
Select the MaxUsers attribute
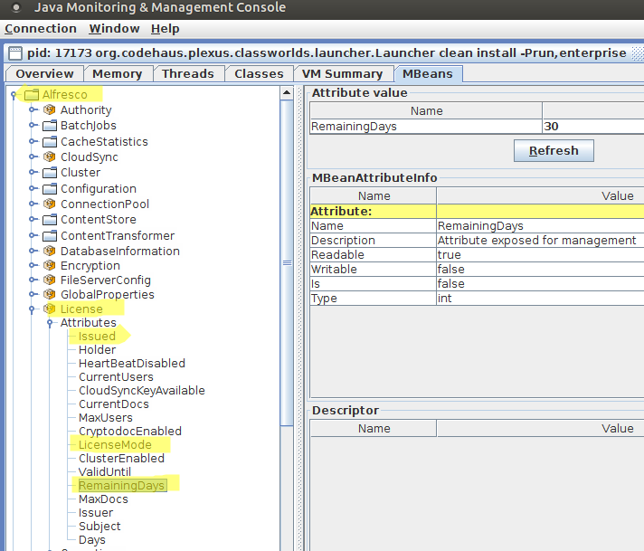coord(106,417)
